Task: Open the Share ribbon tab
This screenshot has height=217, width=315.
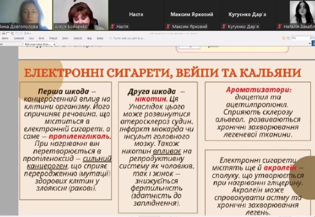Action: point(65,38)
